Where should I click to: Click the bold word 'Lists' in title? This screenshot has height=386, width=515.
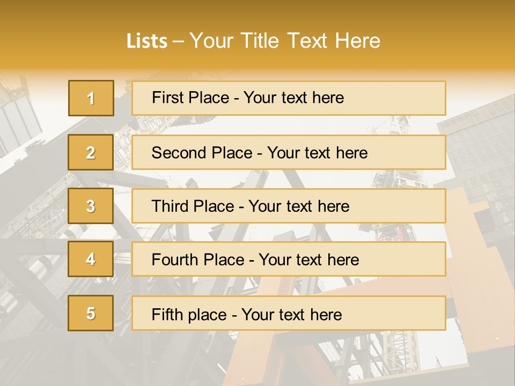click(x=147, y=41)
